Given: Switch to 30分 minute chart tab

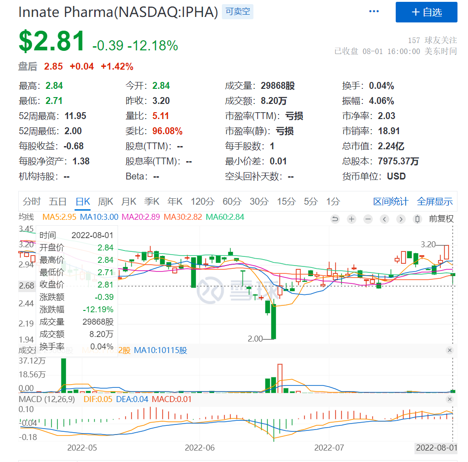Looking at the screenshot, I should tap(259, 201).
